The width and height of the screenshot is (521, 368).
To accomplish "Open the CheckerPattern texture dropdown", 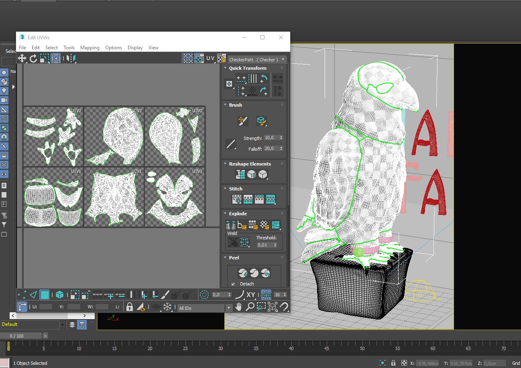I will (283, 60).
